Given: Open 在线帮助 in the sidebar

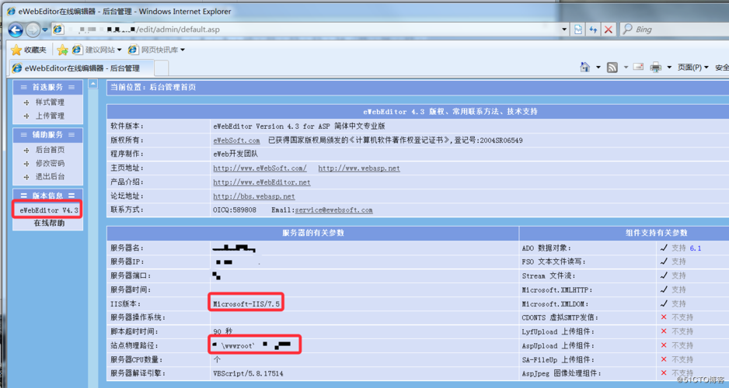Looking at the screenshot, I should (x=49, y=223).
